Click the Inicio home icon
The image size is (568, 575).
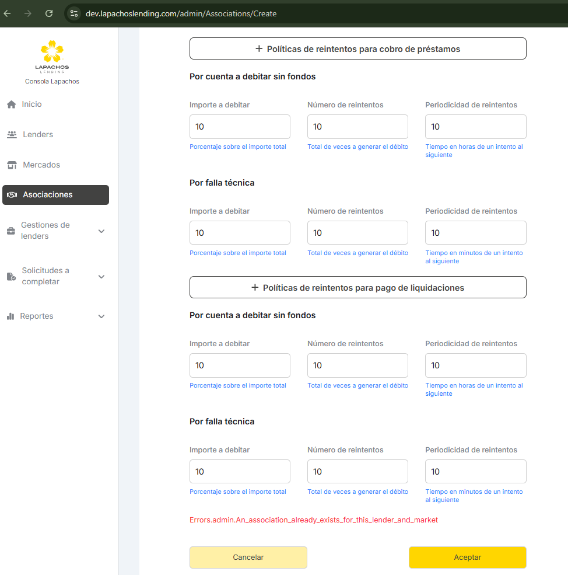[11, 104]
